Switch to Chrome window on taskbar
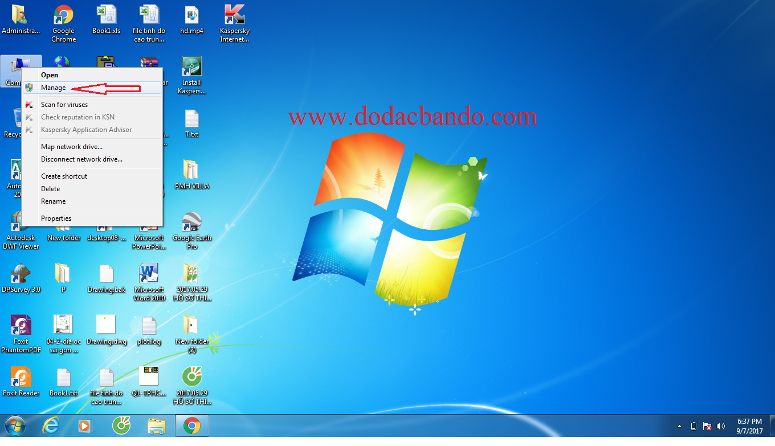 pyautogui.click(x=191, y=426)
